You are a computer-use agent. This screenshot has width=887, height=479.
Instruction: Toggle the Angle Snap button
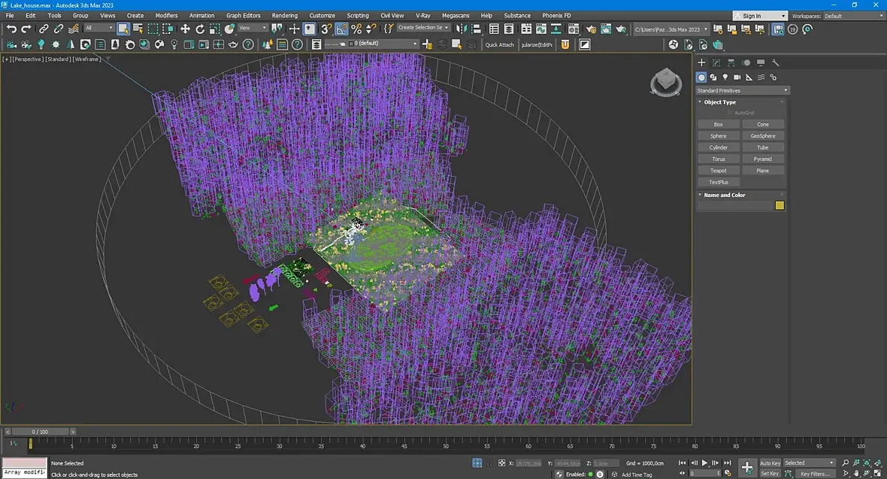pos(341,29)
